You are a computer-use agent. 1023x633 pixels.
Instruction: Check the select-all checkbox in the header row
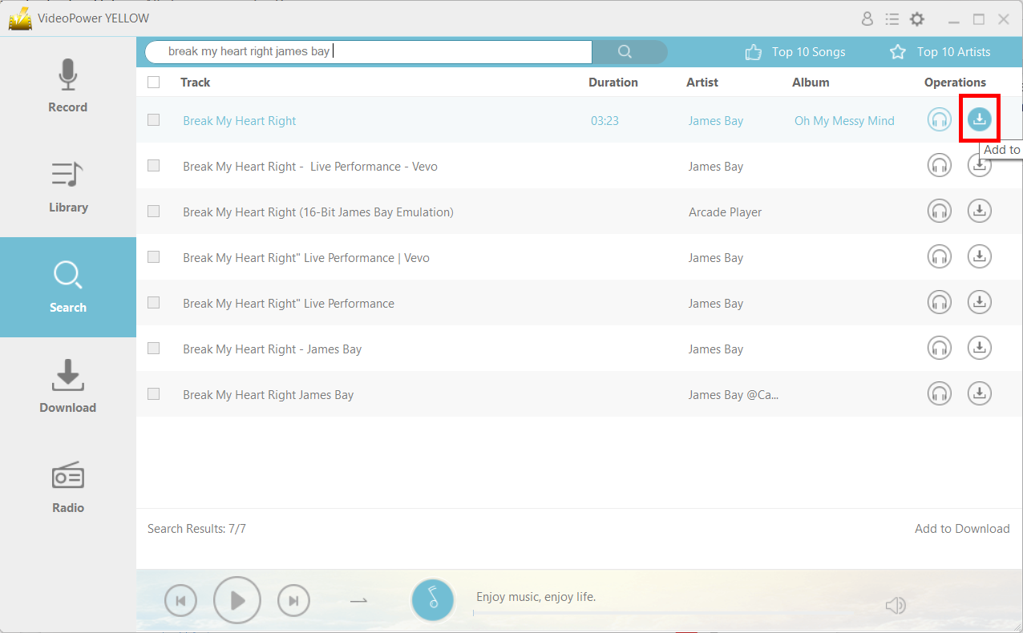[x=153, y=82]
